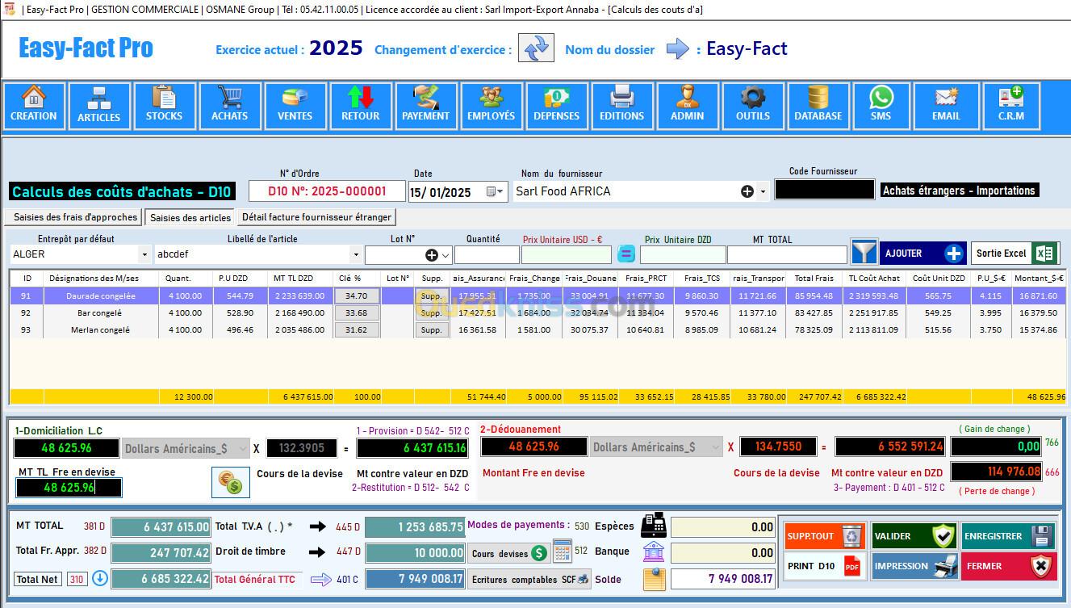Image resolution: width=1071 pixels, height=608 pixels.
Task: Open the DATABASE module
Action: click(818, 106)
